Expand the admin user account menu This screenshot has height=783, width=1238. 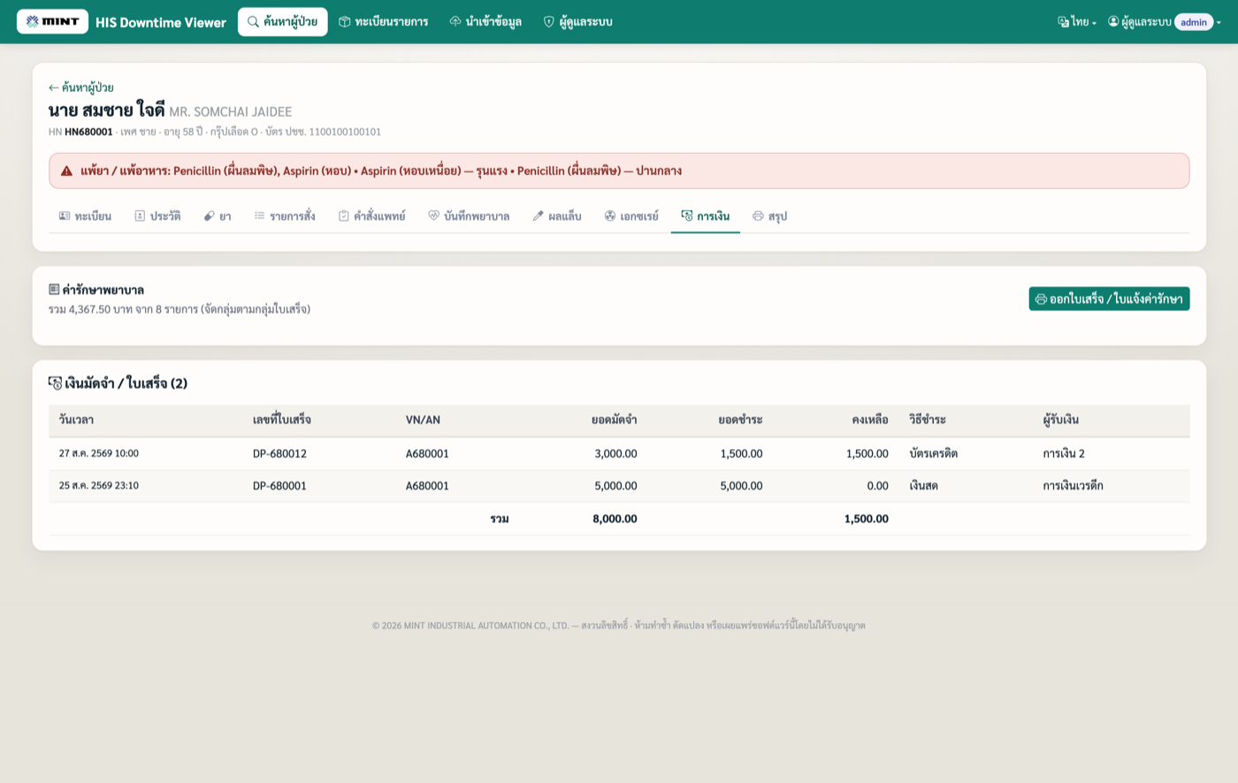pyautogui.click(x=1165, y=21)
